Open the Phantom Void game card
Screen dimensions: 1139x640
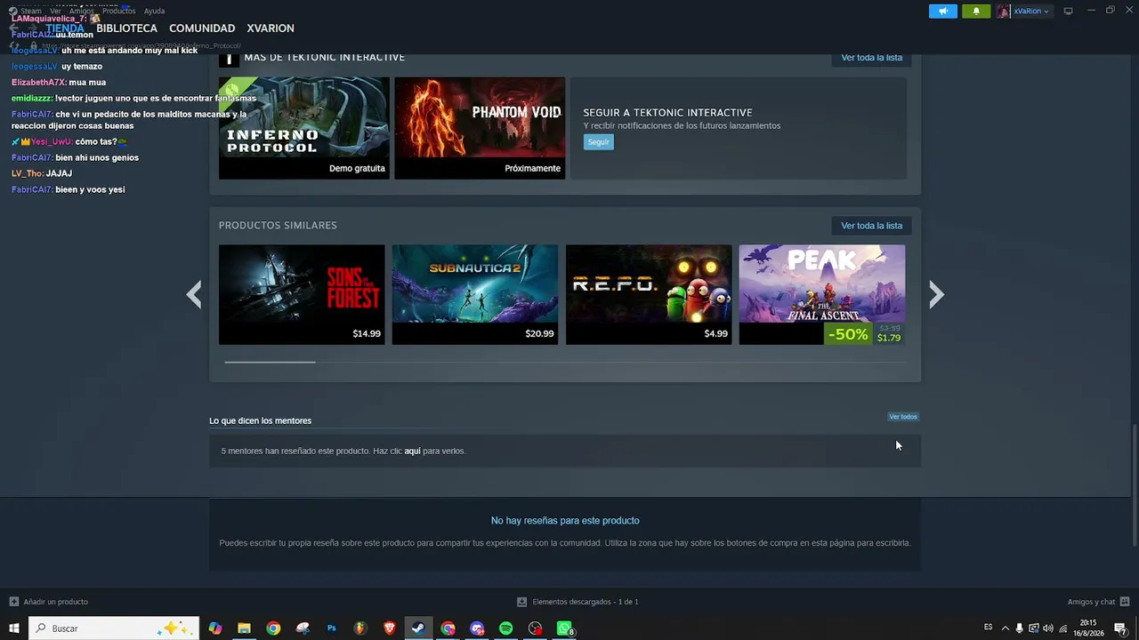[480, 128]
